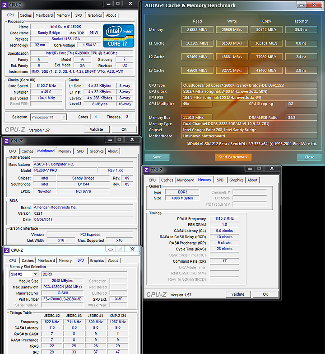Click the processor Name field Intel Core i7 2600K
The image size is (325, 354).
click(x=66, y=27)
